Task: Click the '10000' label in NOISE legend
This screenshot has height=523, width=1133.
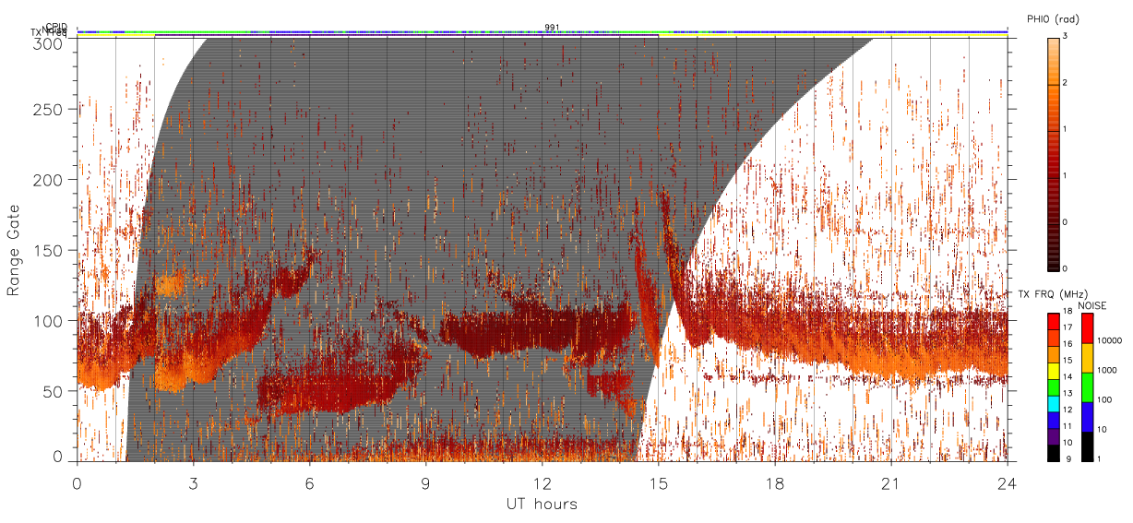Action: [x=1109, y=341]
